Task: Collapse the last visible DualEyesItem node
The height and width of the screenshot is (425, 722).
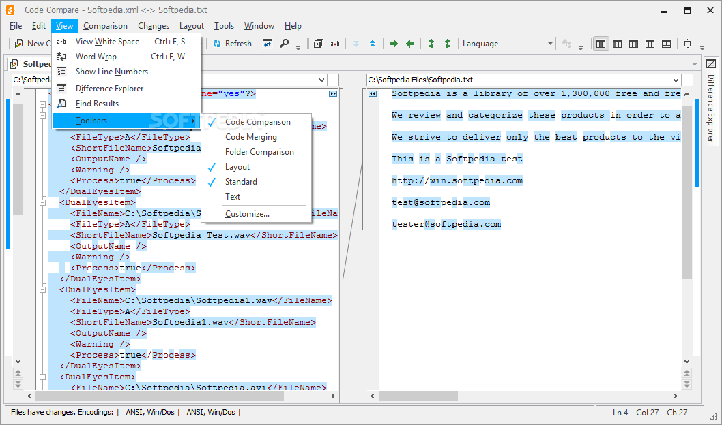Action: tap(43, 377)
